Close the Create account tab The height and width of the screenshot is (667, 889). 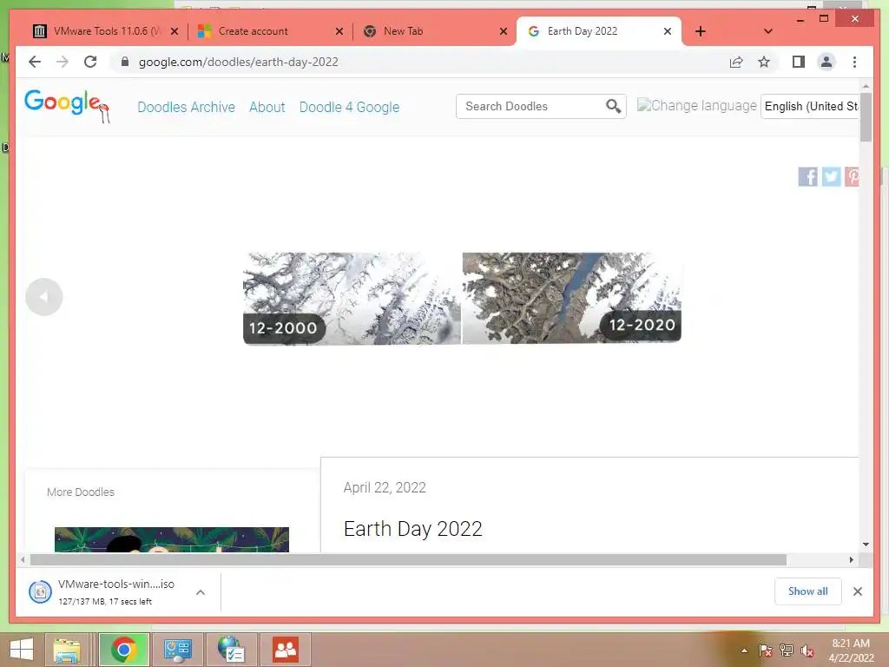point(339,31)
